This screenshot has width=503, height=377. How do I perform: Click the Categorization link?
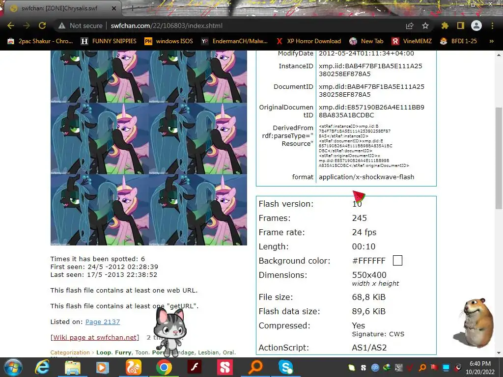pos(70,352)
